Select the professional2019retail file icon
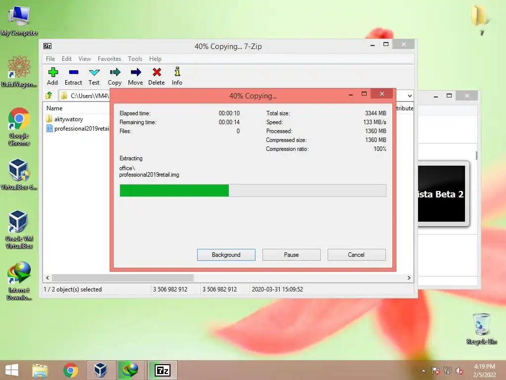Image resolution: width=506 pixels, height=380 pixels. [49, 129]
